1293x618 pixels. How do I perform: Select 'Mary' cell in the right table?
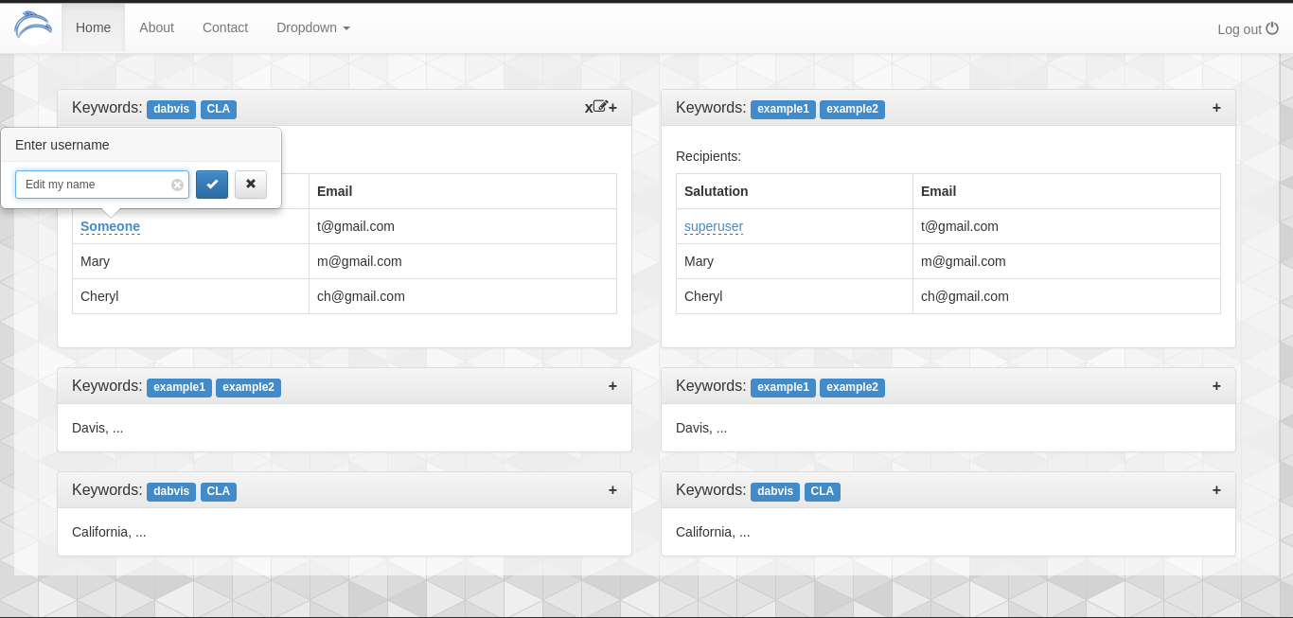[x=794, y=261]
